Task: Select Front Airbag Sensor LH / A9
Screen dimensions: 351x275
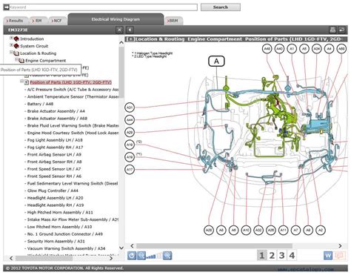Action: tap(54, 154)
